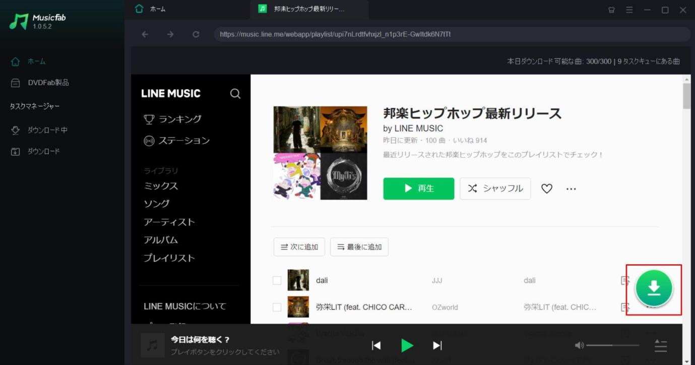Skip to next track in player
695x365 pixels.
tap(437, 345)
